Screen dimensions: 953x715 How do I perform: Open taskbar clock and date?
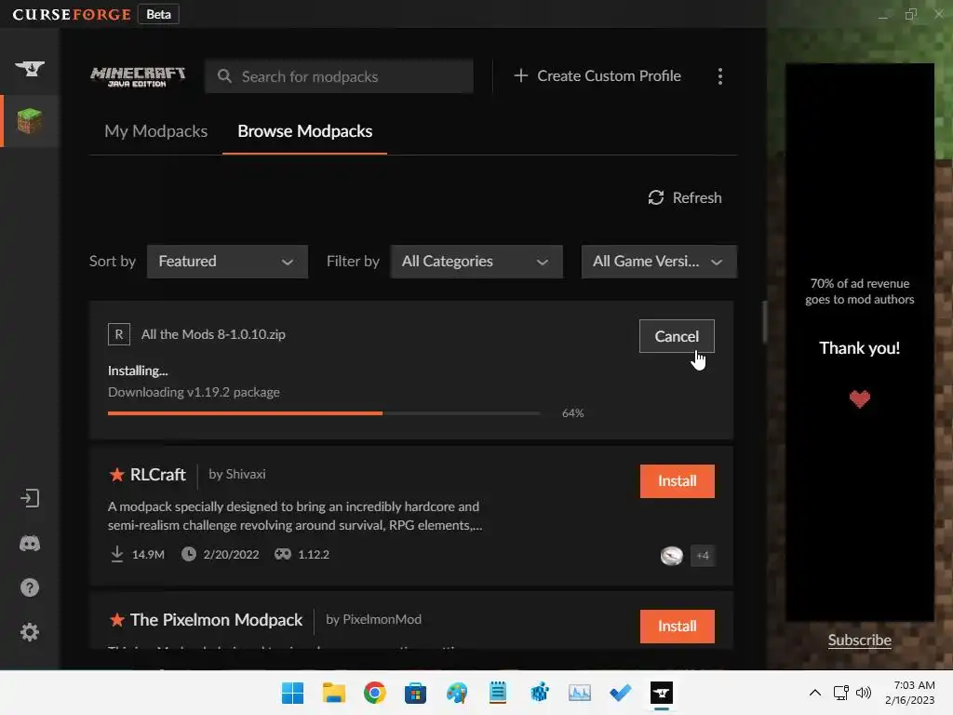[x=909, y=693]
